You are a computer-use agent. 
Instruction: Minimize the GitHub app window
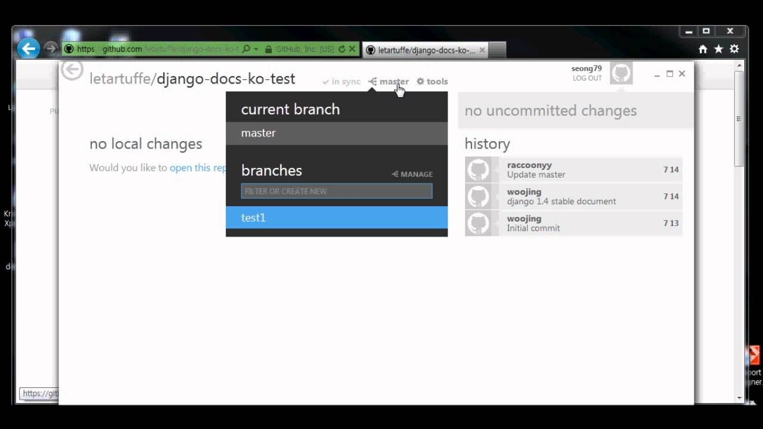(657, 74)
